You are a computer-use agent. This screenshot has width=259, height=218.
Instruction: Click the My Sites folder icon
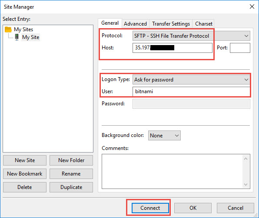coord(8,29)
